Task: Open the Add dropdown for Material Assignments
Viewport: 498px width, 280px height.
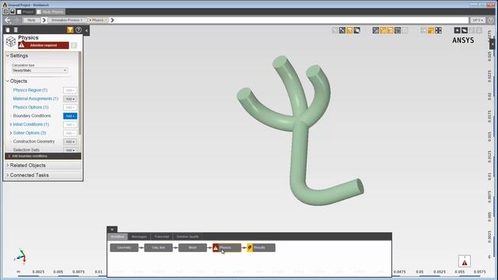Action: point(70,99)
